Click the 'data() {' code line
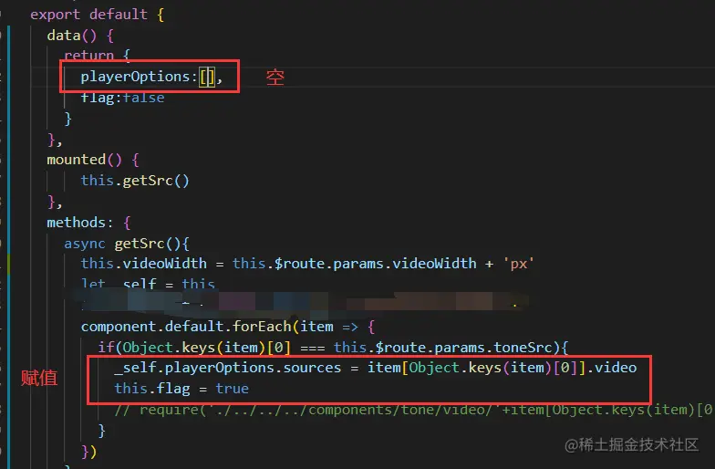The image size is (715, 469). (x=80, y=35)
